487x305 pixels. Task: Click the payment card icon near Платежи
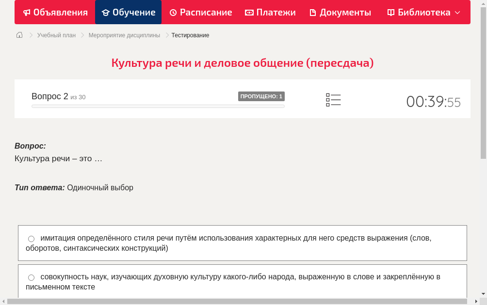coord(249,12)
